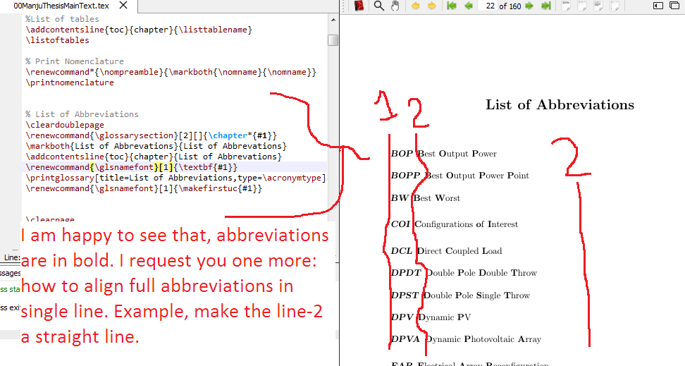Viewport: 685px width, 366px height.
Task: Click 'Configurations of Interest' entry in the PDF
Action: coord(466,224)
